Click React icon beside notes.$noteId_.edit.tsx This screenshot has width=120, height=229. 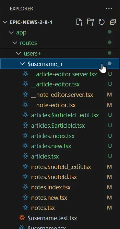25,167
